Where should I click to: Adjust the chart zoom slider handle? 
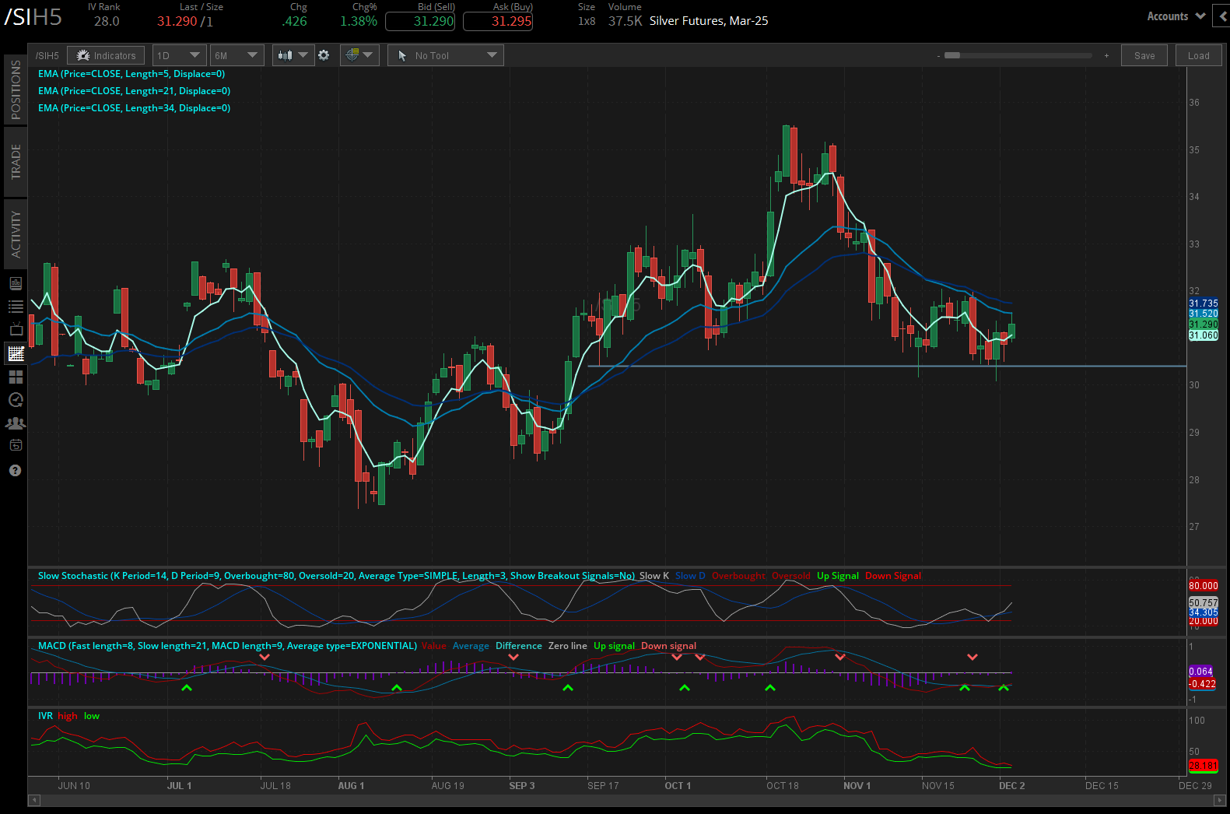(952, 56)
